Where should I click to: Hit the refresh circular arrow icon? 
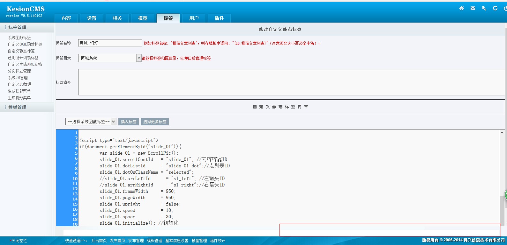pyautogui.click(x=495, y=8)
